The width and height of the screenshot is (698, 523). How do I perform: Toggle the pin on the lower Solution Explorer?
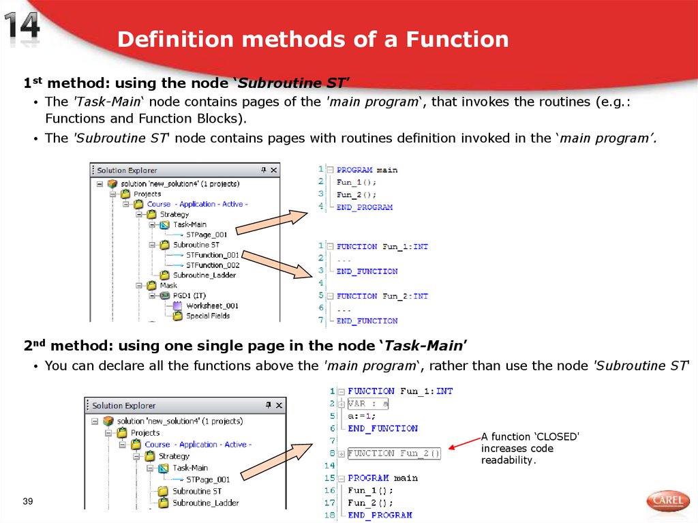tap(269, 405)
